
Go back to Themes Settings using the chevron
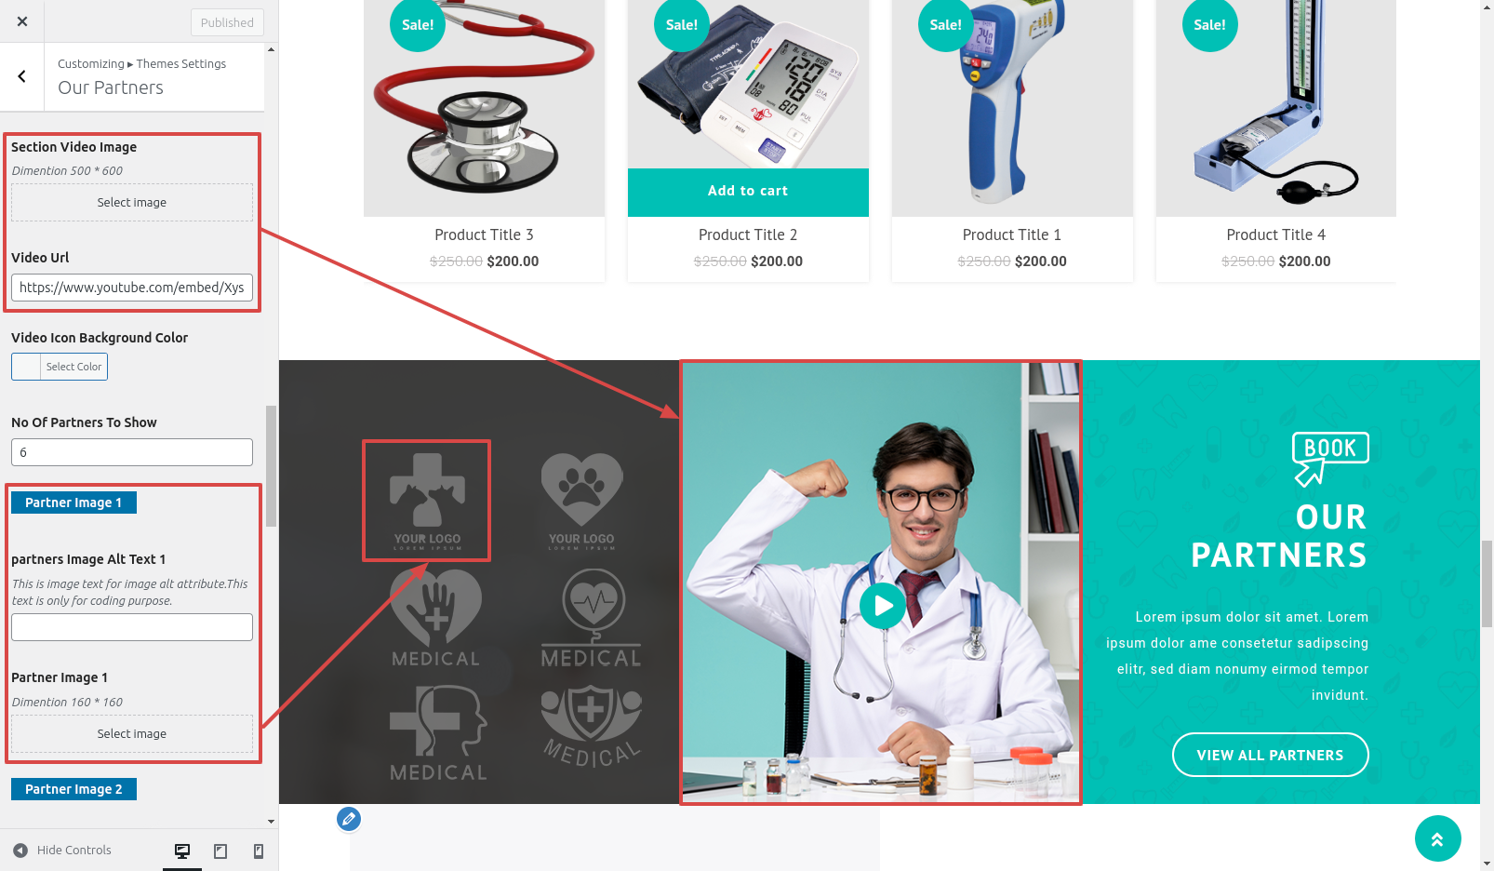[x=22, y=76]
